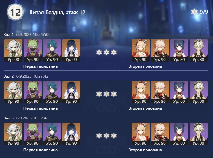Click the Витая Бездна, этаж 12 title
Image resolution: width=213 pixels, height=158 pixels.
[x=58, y=12]
